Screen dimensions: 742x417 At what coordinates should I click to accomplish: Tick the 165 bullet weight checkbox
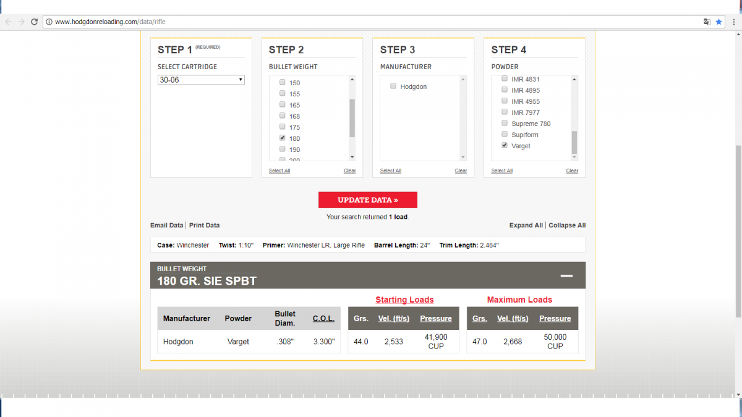coord(283,104)
